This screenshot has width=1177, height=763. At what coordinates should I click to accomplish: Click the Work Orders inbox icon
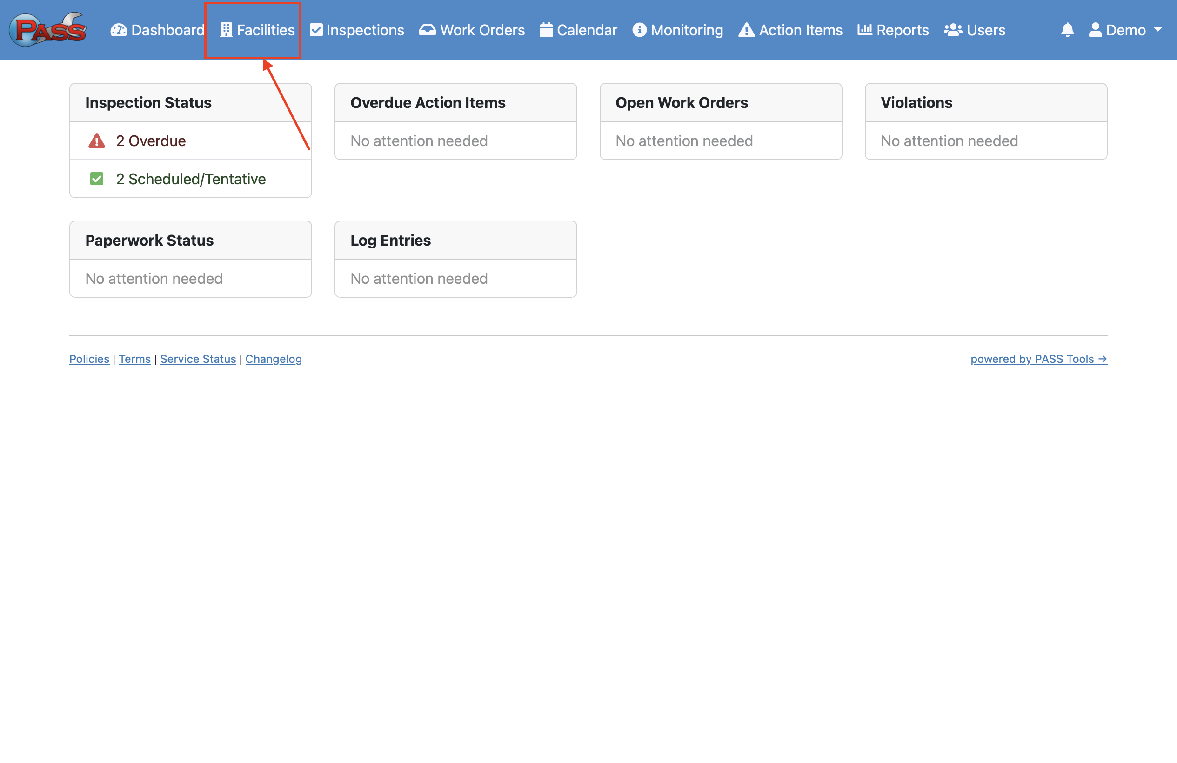[x=427, y=30]
